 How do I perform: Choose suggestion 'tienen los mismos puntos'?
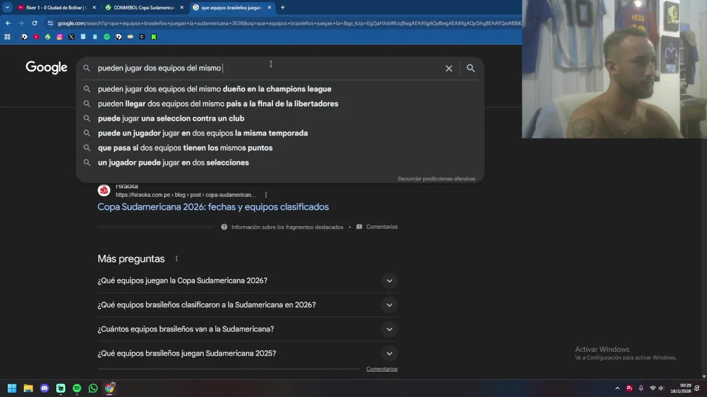[280, 148]
